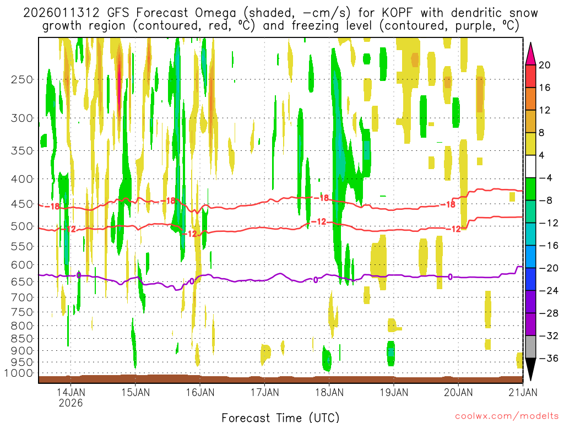564x423 pixels.
Task: Select the 17JAN tick label on time axis
Action: point(264,393)
